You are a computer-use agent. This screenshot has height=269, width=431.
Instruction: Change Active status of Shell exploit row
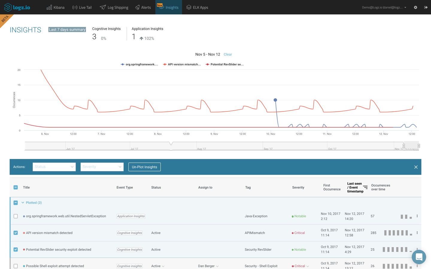(x=158, y=266)
